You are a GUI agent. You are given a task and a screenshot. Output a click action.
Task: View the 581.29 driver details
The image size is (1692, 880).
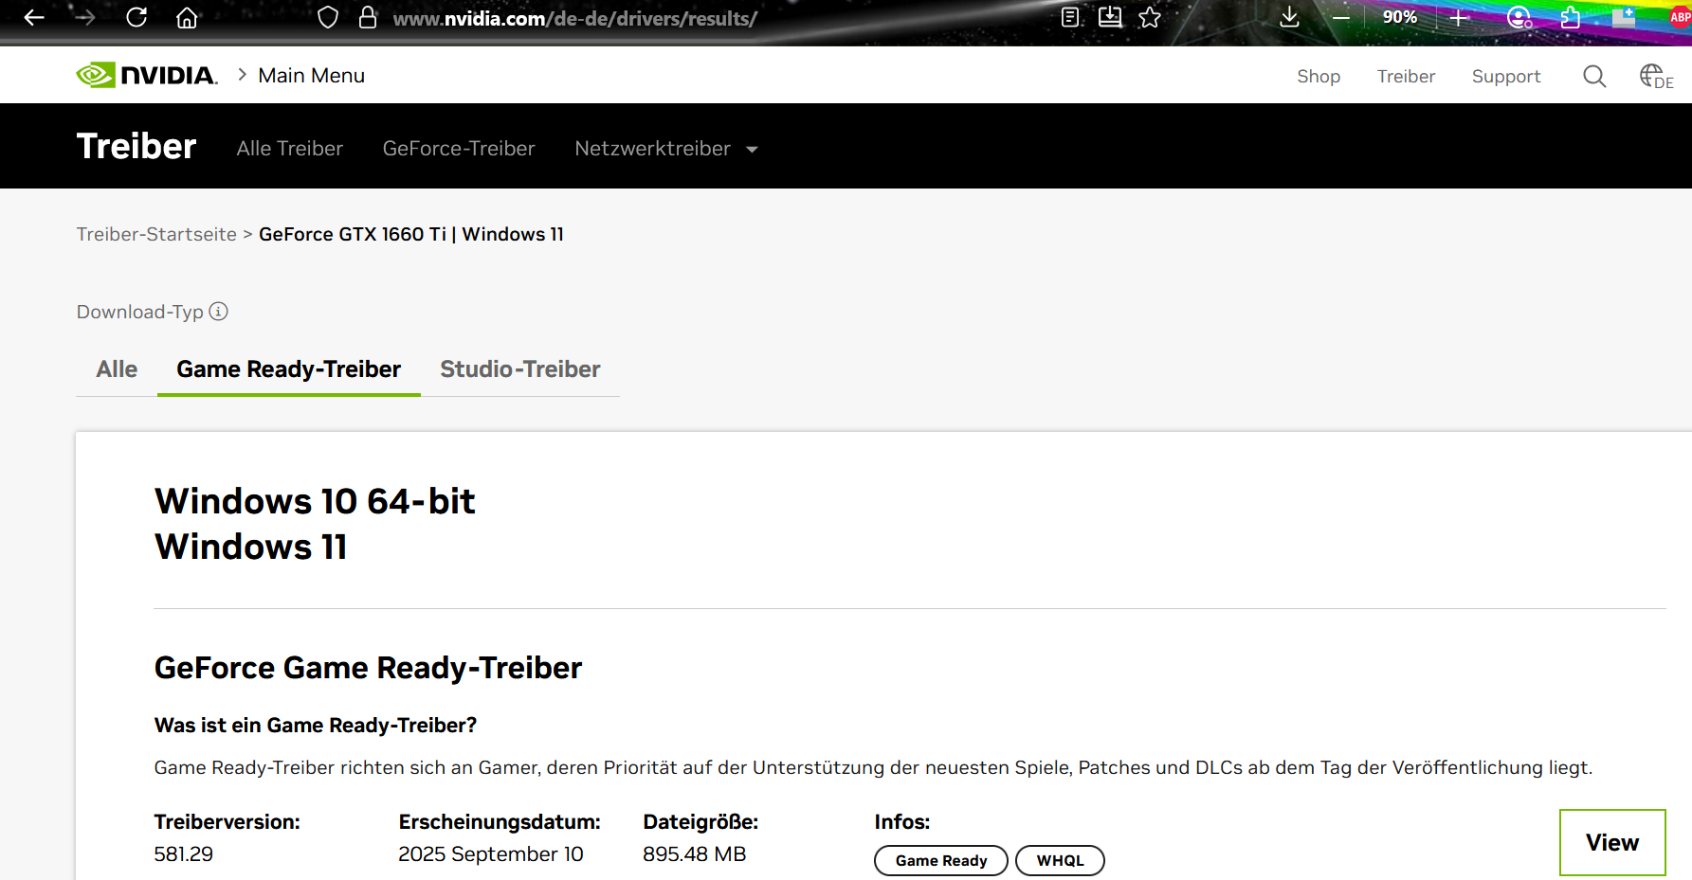point(1612,842)
